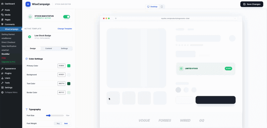Click the limited stock box icon in preview
267x128 pixels.
(x=181, y=69)
